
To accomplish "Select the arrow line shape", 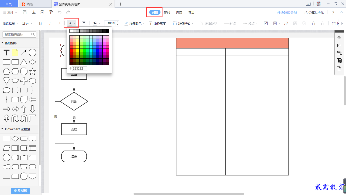I will (24, 53).
